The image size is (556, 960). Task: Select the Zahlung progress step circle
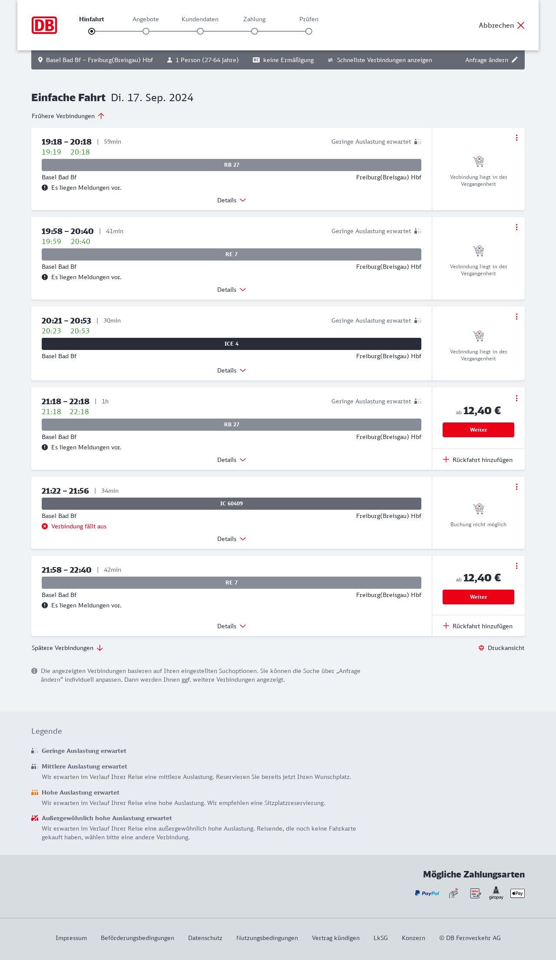coord(255,31)
